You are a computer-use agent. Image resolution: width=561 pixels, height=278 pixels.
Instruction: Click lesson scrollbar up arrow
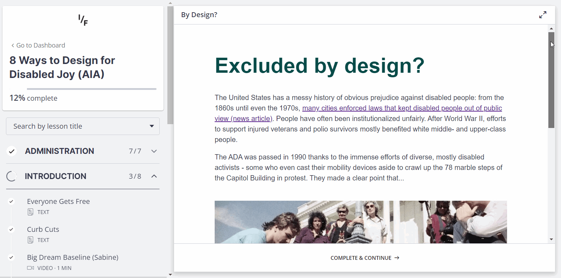[551, 28]
